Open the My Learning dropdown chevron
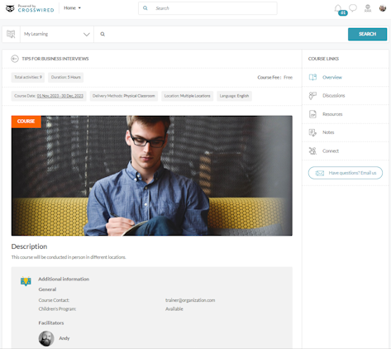The height and width of the screenshot is (349, 391). pos(87,35)
